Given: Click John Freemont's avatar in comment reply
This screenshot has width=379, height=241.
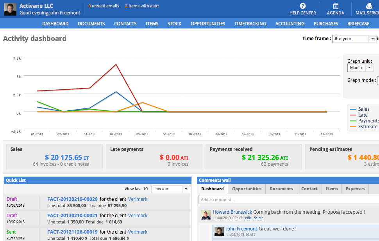Looking at the screenshot, I should coord(219,231).
